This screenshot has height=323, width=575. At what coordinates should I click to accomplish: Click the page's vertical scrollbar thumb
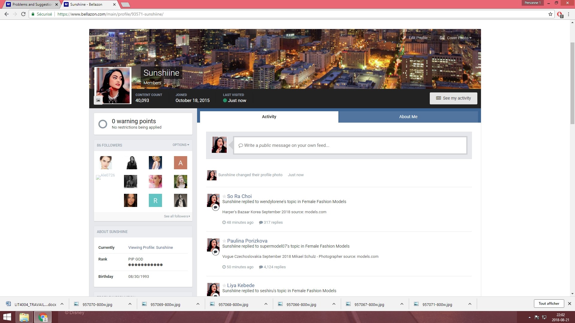pos(572,84)
